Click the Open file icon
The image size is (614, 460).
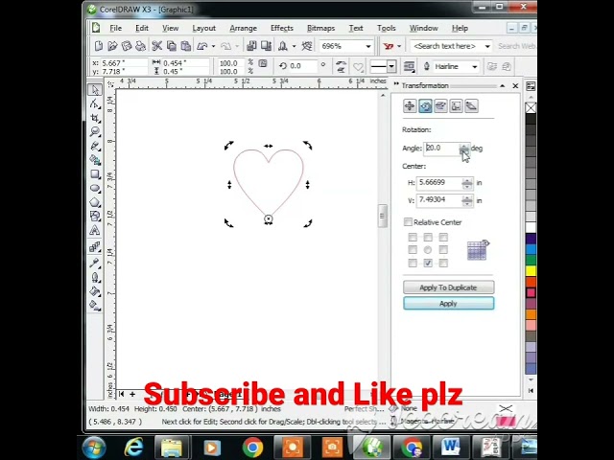tap(112, 46)
